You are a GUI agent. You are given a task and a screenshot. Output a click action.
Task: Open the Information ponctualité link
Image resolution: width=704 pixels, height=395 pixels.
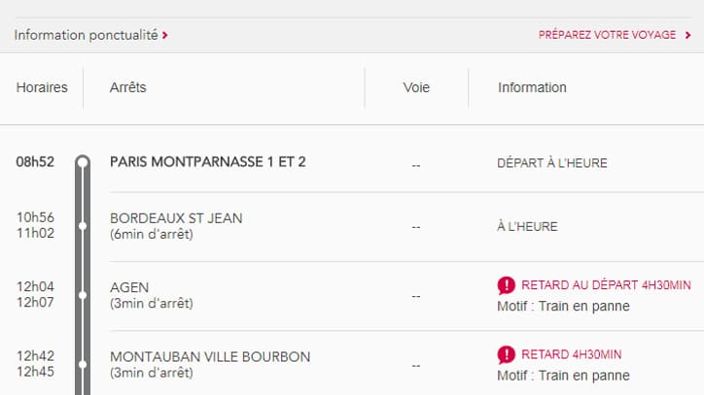[87, 35]
